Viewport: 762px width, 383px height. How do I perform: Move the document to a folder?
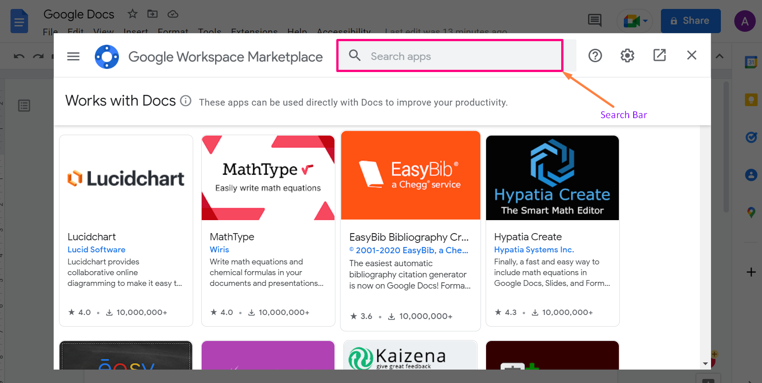click(152, 14)
